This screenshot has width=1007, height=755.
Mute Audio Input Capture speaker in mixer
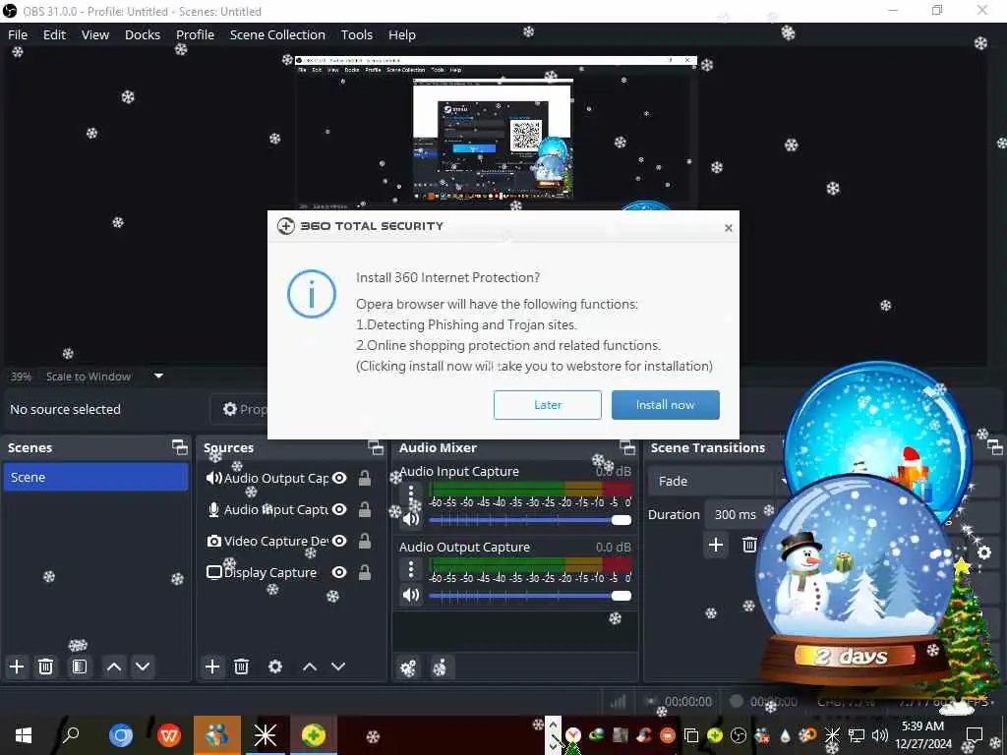pos(411,520)
